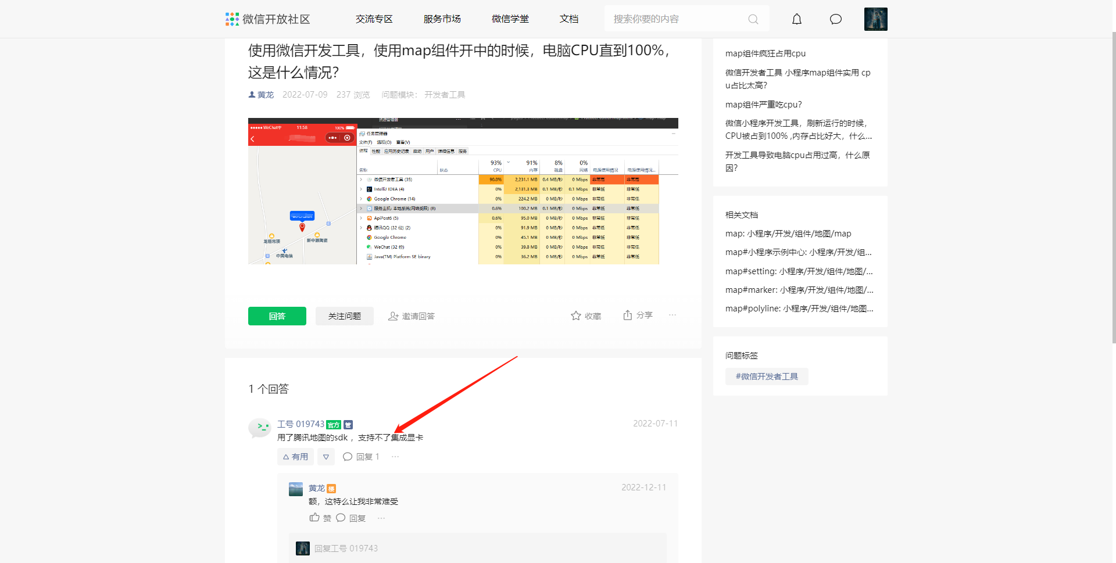1116x563 pixels.
Task: Click the 回复 1 comment icon
Action: tap(348, 457)
